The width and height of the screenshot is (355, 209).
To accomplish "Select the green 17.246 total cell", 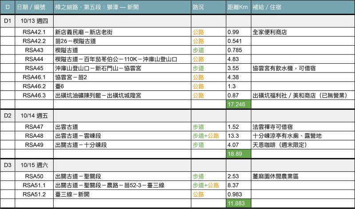I will coord(238,104).
